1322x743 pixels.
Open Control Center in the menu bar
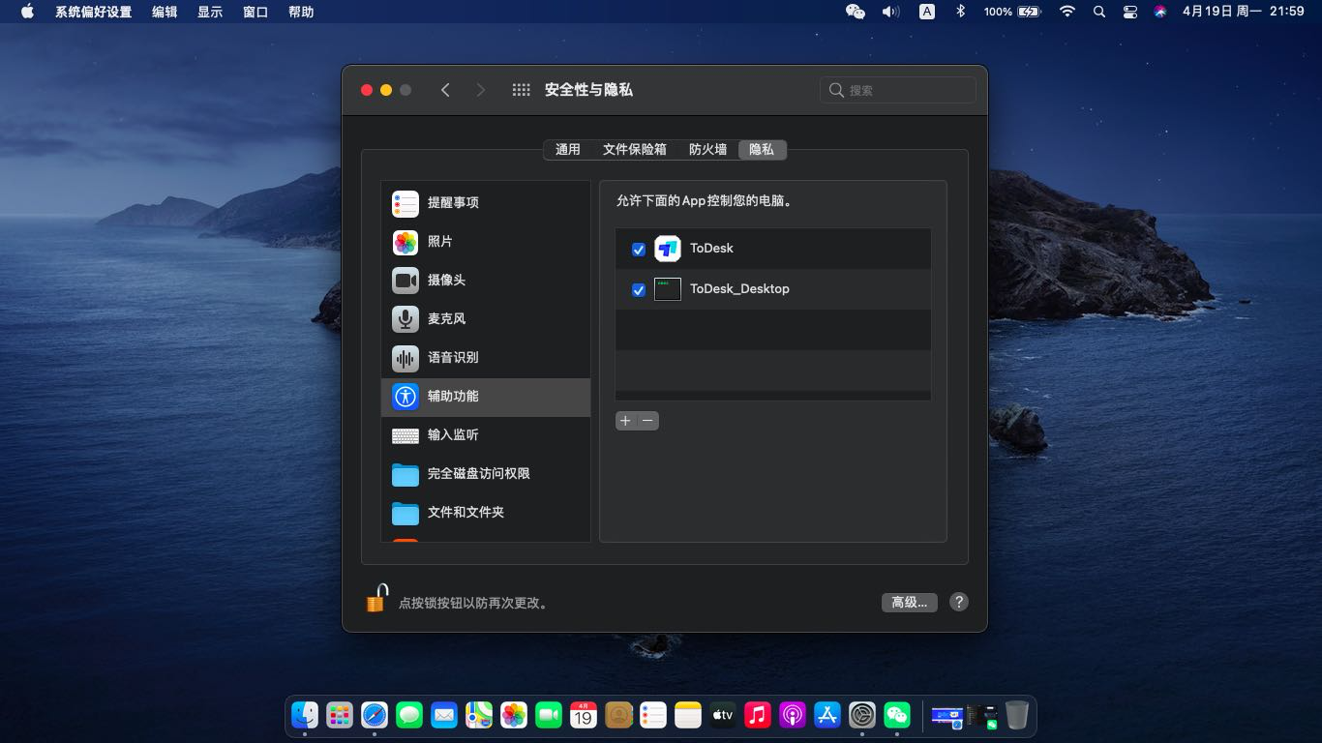pos(1130,12)
